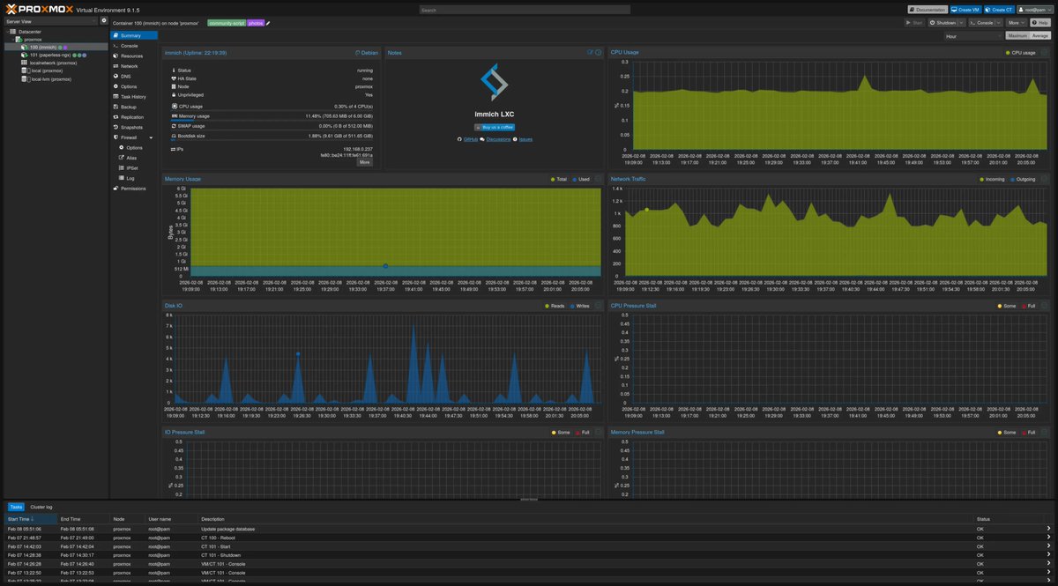Screen dimensions: 1058x586
Task: Open the Resources section
Action: coord(134,56)
